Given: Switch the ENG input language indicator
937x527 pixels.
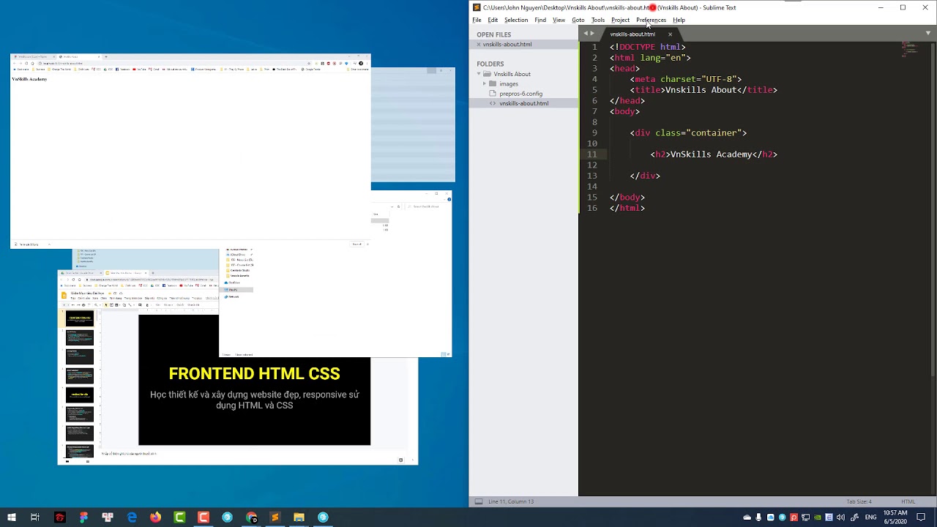Looking at the screenshot, I should pos(870,517).
